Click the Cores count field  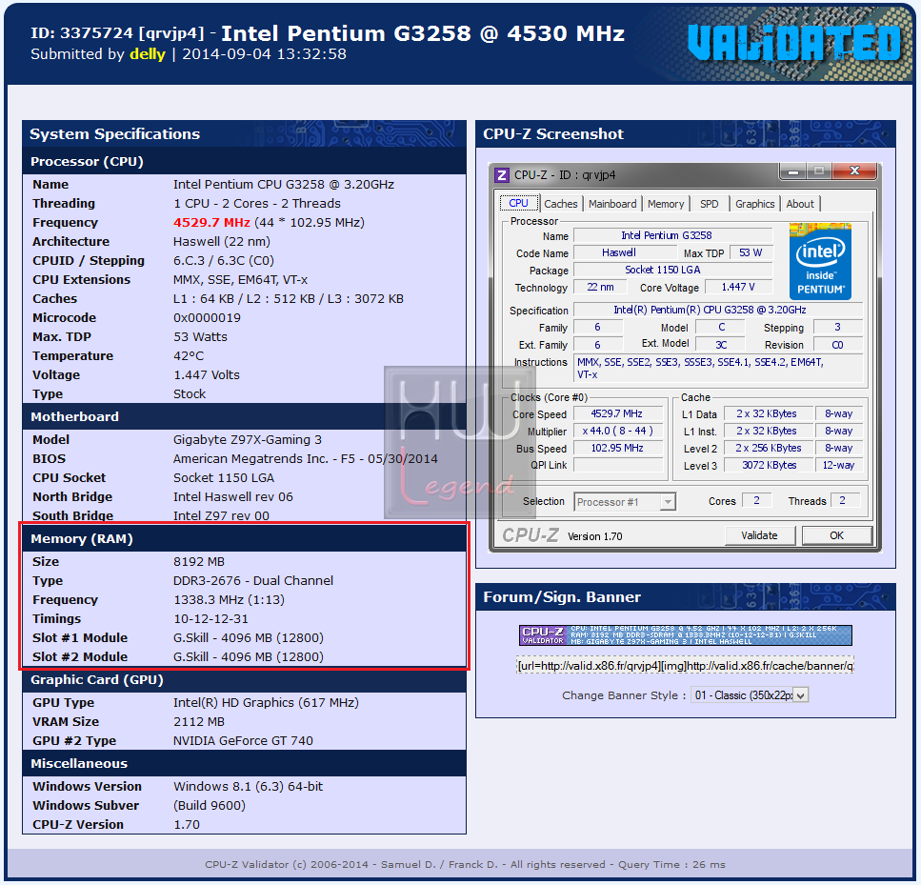756,501
